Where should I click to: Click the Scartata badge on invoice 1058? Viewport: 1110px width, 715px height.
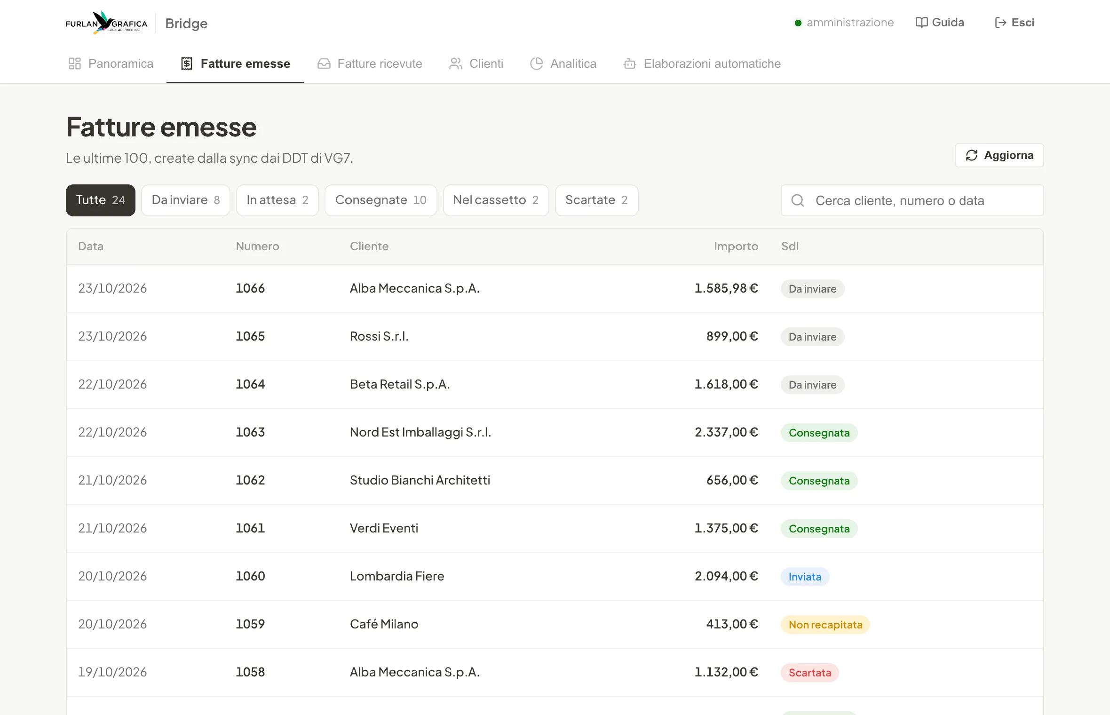(810, 673)
